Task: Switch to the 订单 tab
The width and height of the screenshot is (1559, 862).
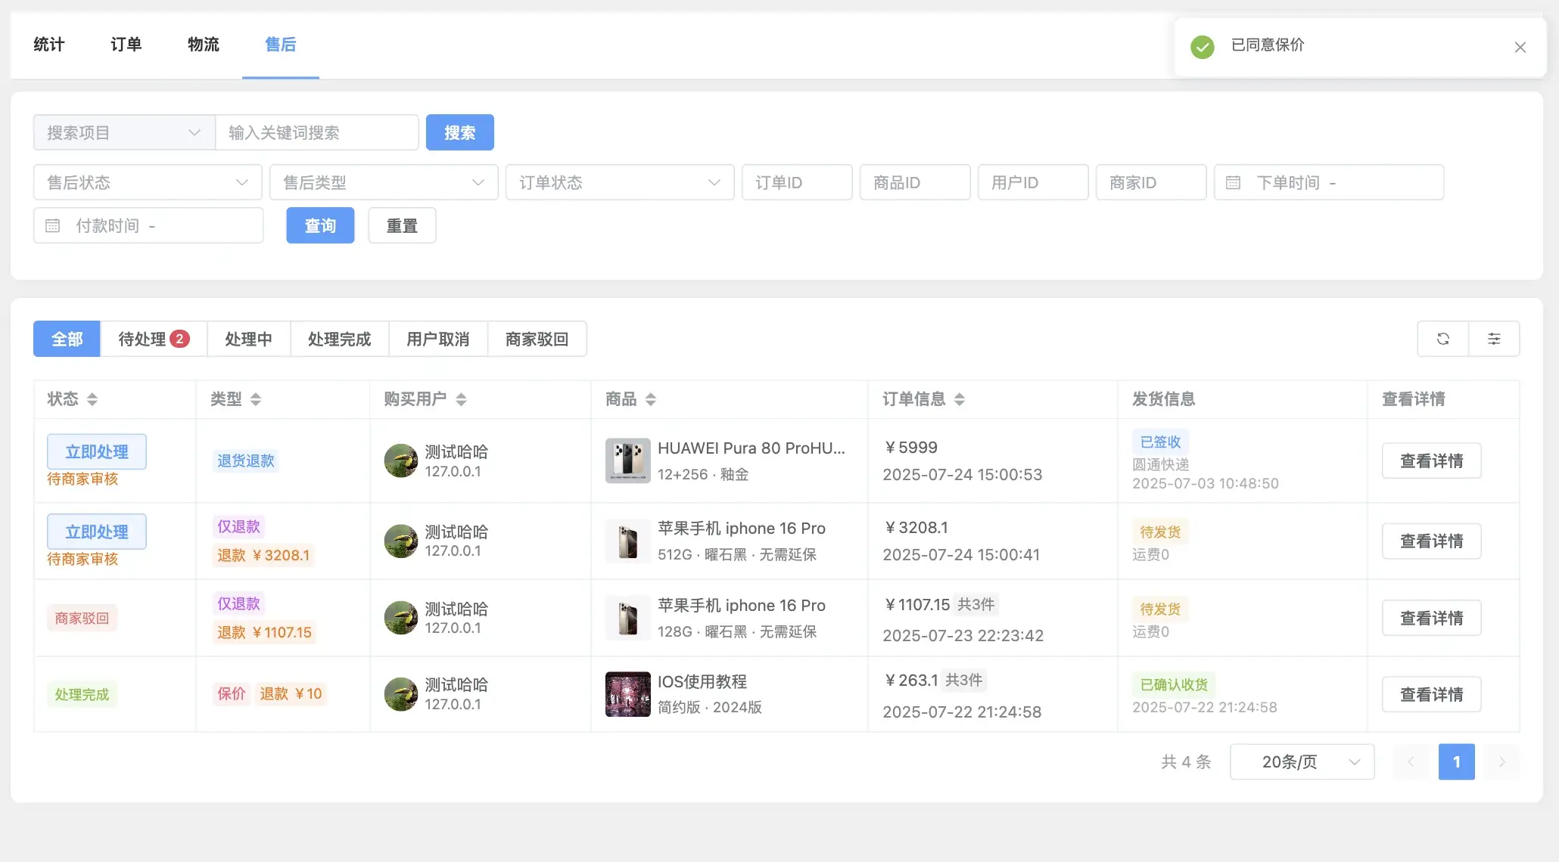Action: tap(126, 45)
